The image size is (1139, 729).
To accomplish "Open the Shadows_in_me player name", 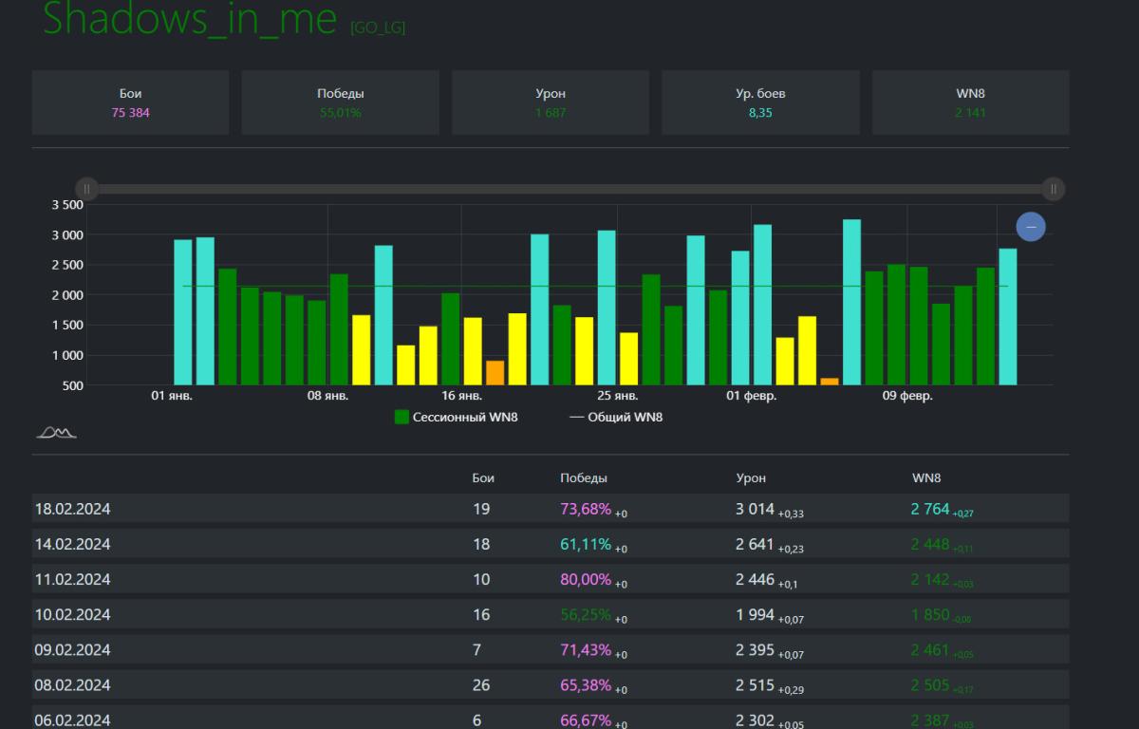I will [x=190, y=19].
